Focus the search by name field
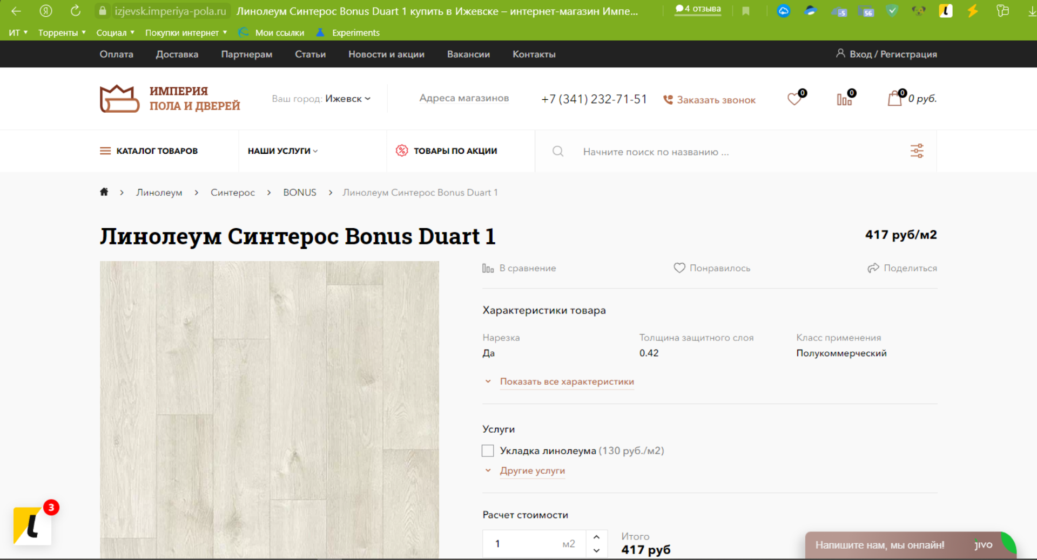Screen dimensions: 1037x560 pos(735,152)
